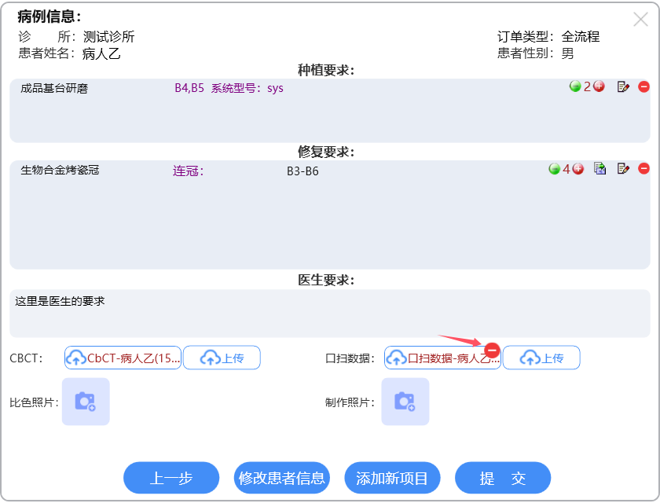
Task: Delete the 生物合金烤瓷冠 restoration row
Action: point(643,168)
